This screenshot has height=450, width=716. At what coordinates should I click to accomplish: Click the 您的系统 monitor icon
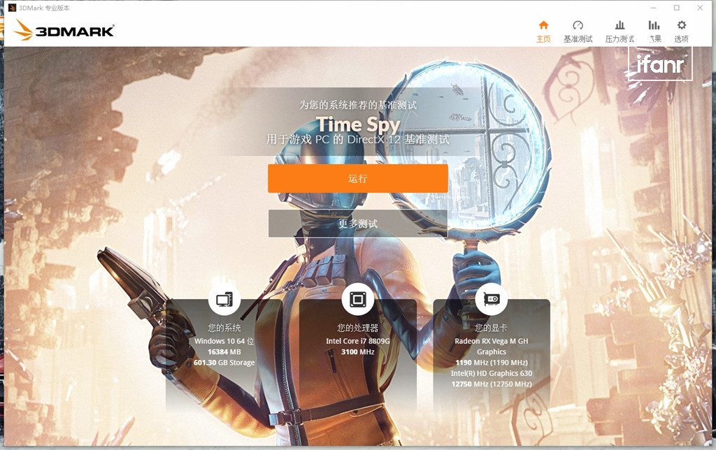click(224, 300)
